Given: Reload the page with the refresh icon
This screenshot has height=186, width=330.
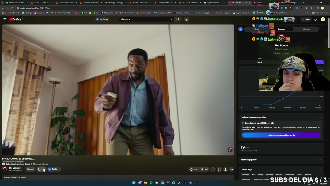Looking at the screenshot, I should pos(12,8).
